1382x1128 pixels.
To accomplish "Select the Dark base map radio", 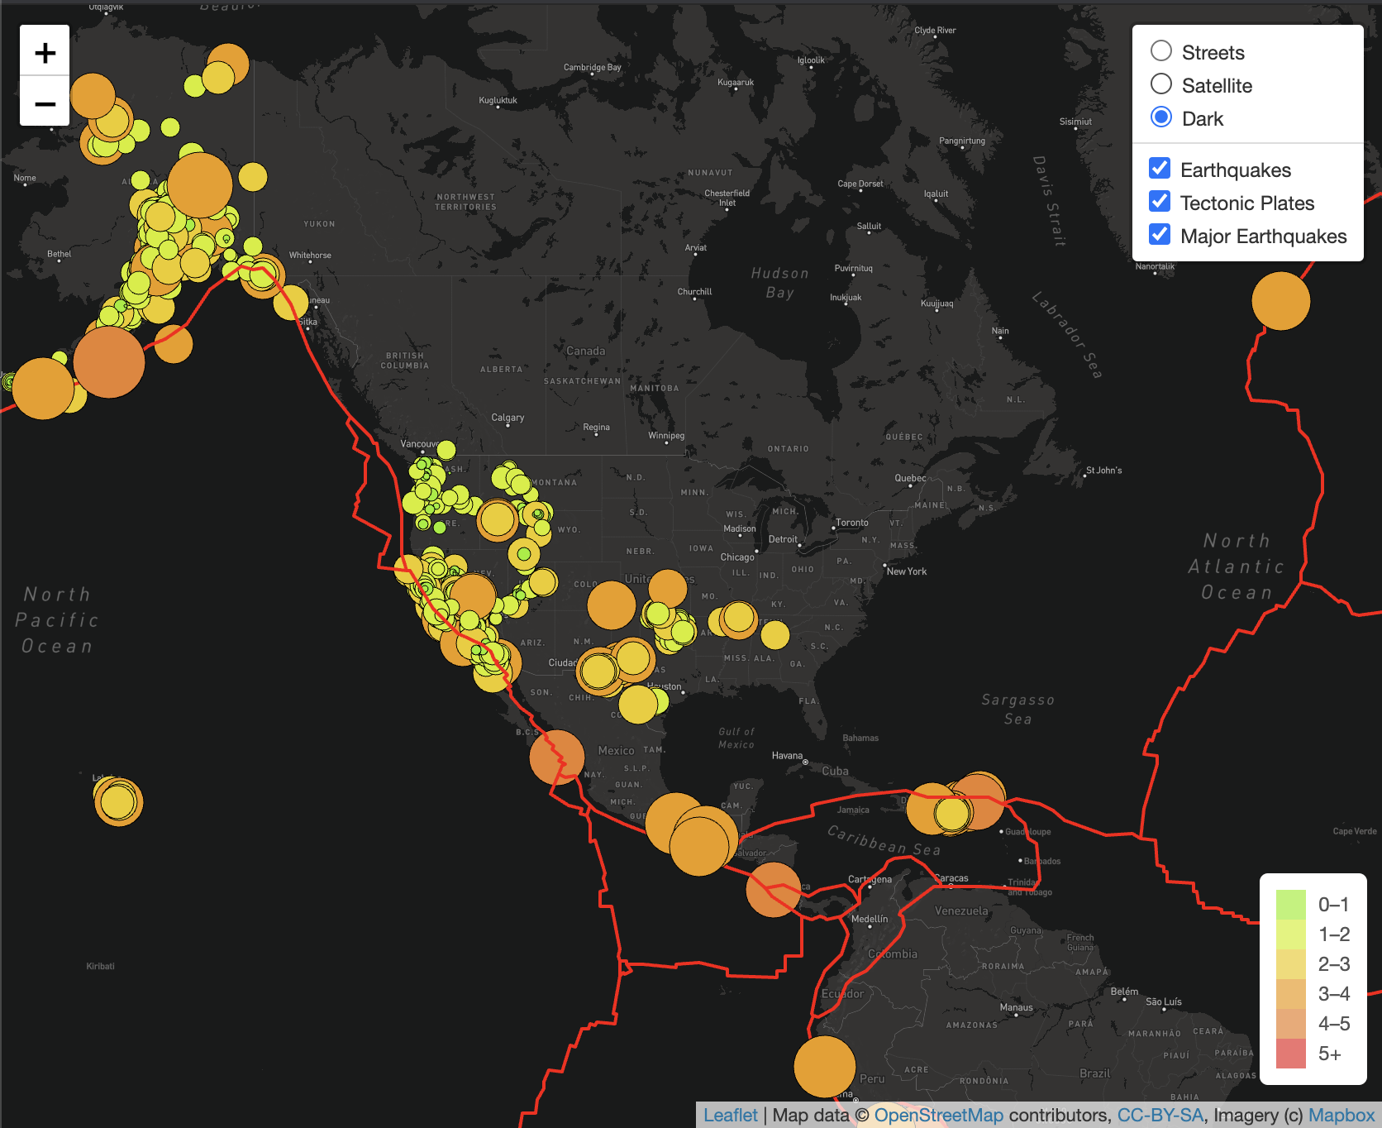I will pos(1161,117).
